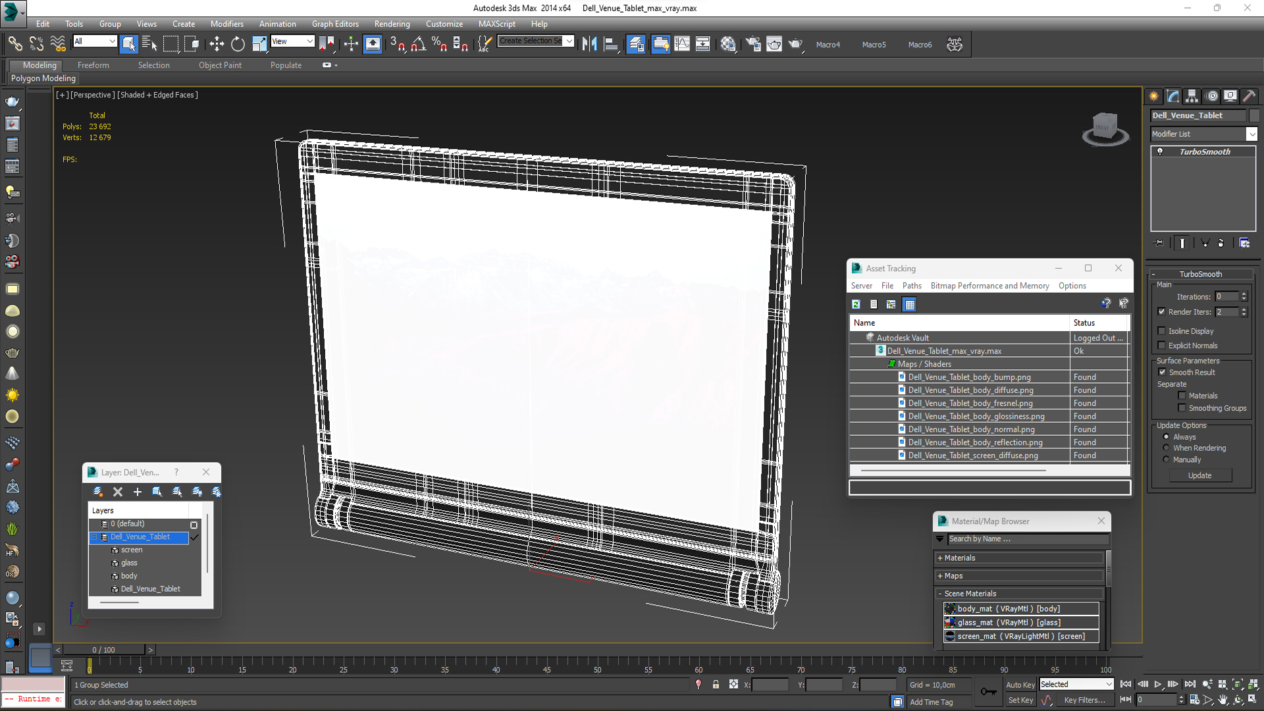Select the Rotate tool in main toolbar
This screenshot has width=1264, height=711.
point(238,44)
